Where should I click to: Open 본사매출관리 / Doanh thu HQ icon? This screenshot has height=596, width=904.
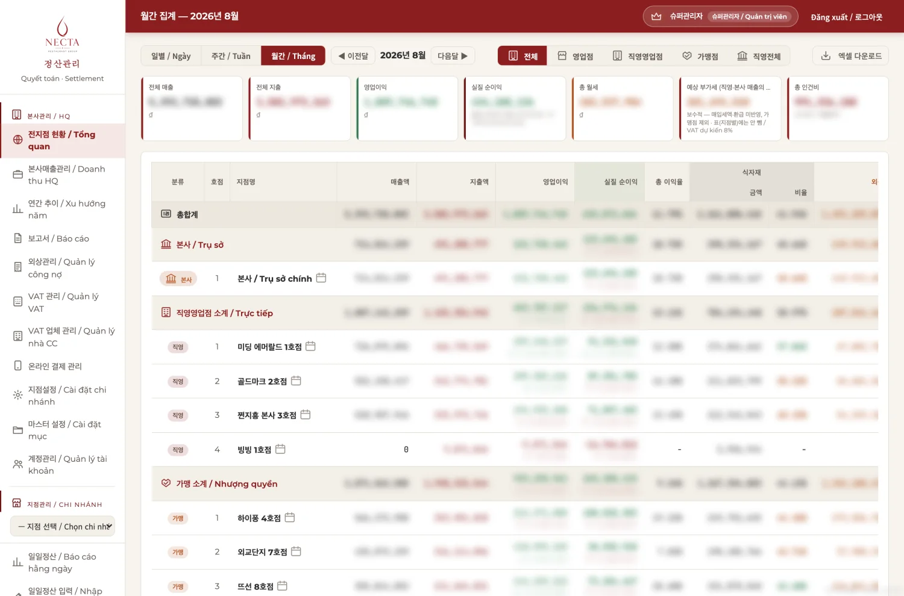point(18,175)
